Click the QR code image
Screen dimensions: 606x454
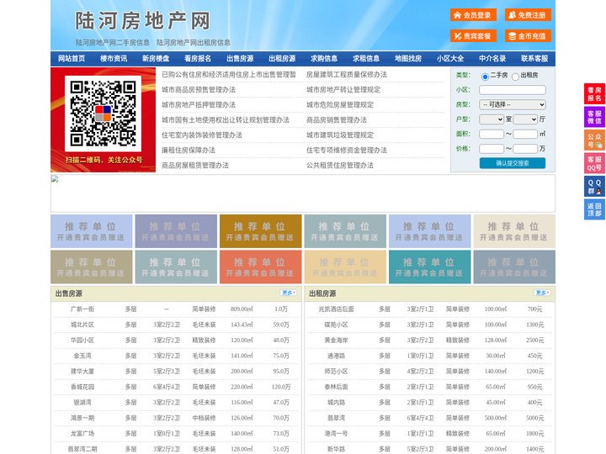click(x=103, y=113)
